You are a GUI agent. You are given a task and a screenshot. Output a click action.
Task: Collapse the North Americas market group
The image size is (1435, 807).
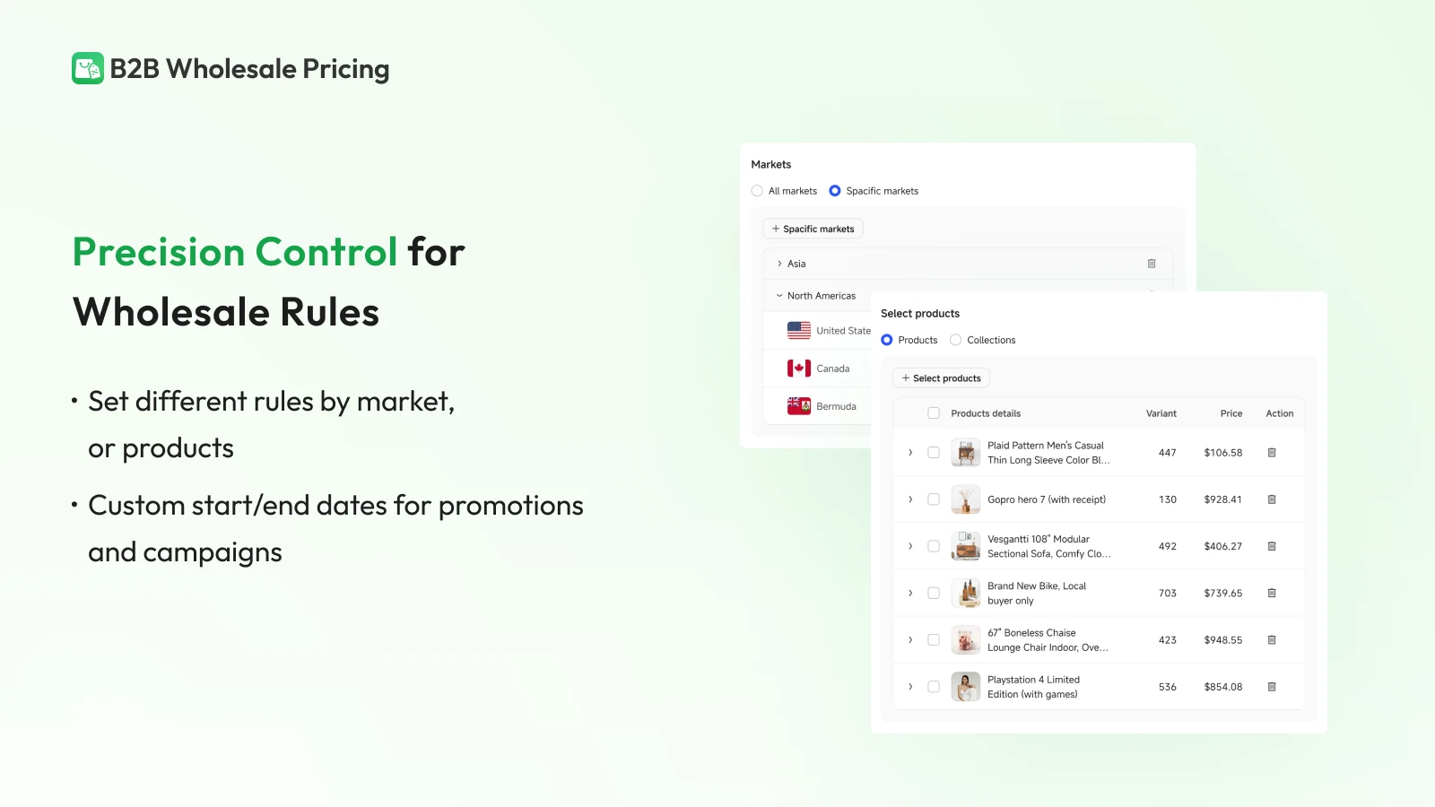pos(779,296)
